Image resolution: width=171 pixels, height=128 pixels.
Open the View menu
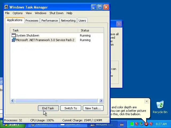click(29, 13)
